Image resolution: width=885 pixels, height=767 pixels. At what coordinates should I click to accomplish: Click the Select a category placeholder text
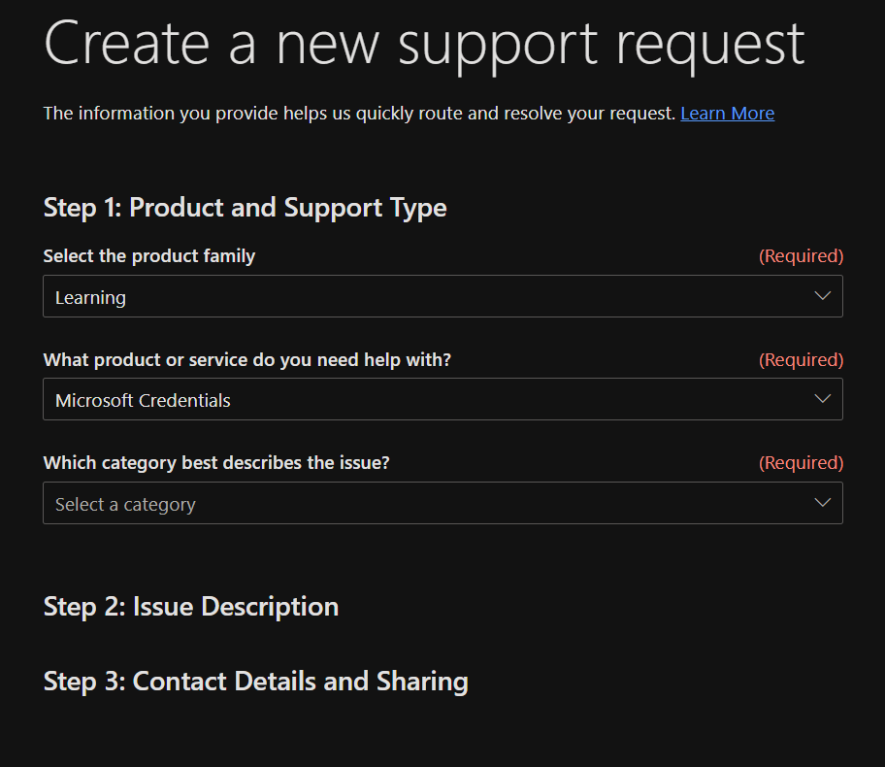(x=125, y=505)
